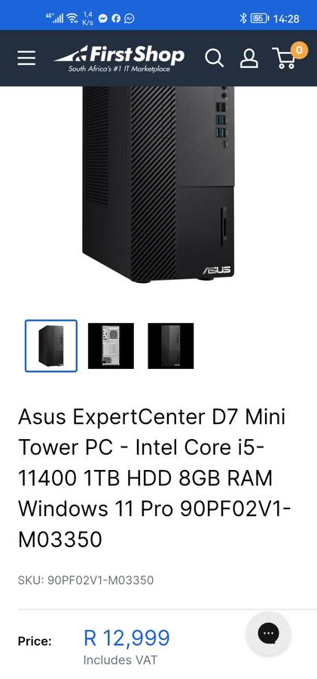The image size is (317, 679).
Task: Tap the search magnifier icon
Action: [214, 58]
